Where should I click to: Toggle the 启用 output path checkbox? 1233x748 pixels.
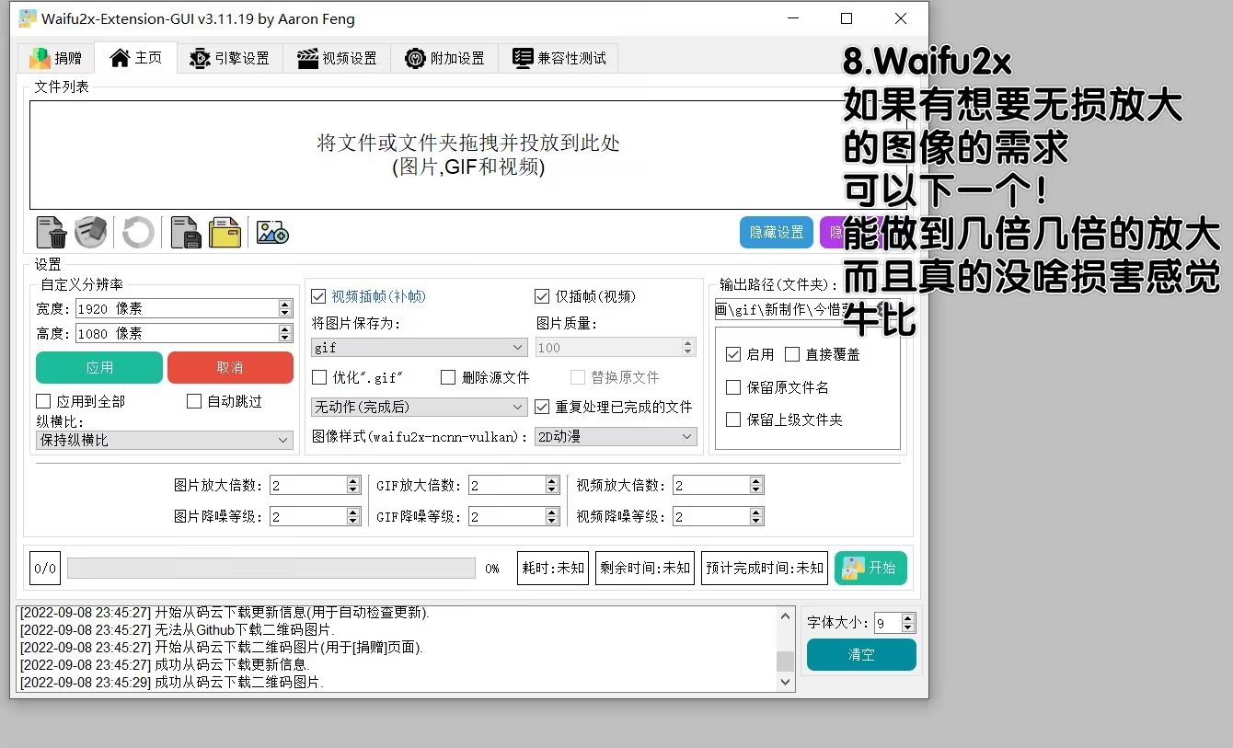click(733, 354)
